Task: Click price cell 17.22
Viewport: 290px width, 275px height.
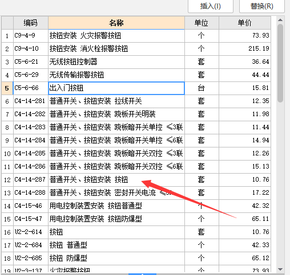Action: point(245,193)
